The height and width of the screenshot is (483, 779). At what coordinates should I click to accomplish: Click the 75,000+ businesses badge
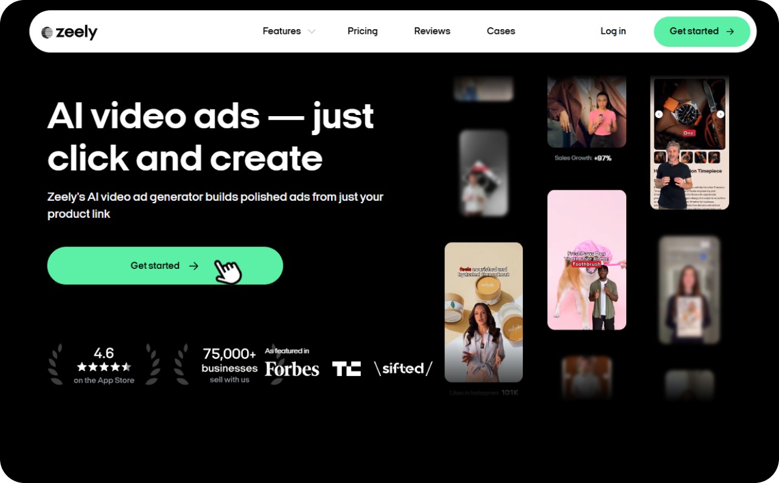tap(229, 364)
